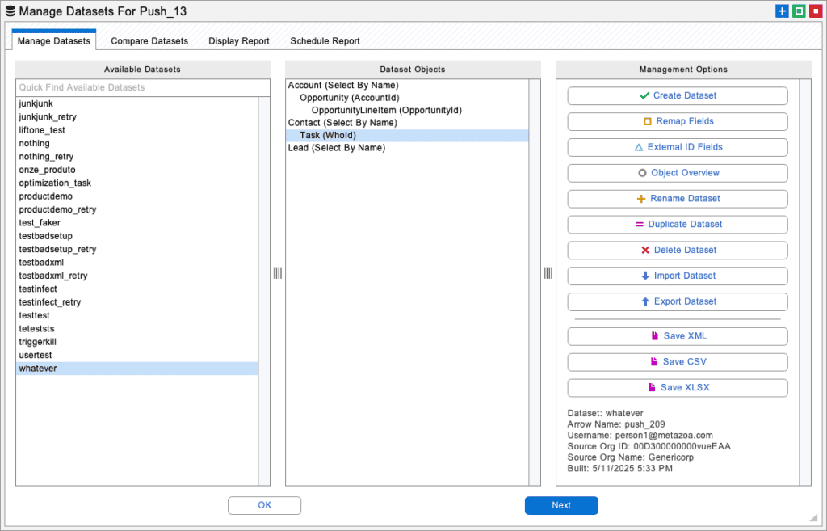Open the Compare Datasets tab
Viewport: 827px width, 531px height.
[x=149, y=41]
